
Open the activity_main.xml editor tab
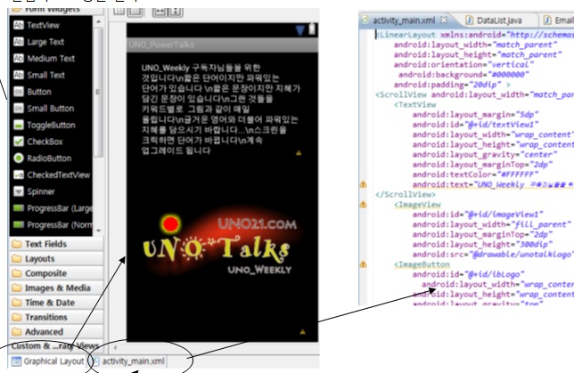[404, 20]
